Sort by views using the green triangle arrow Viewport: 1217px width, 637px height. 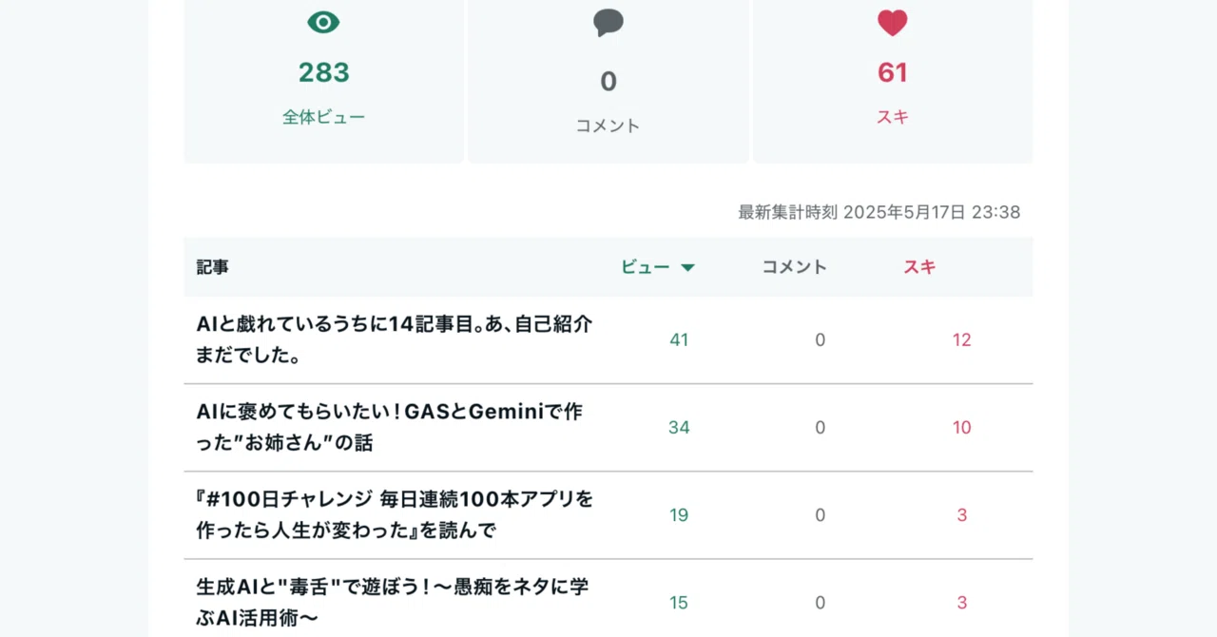687,268
